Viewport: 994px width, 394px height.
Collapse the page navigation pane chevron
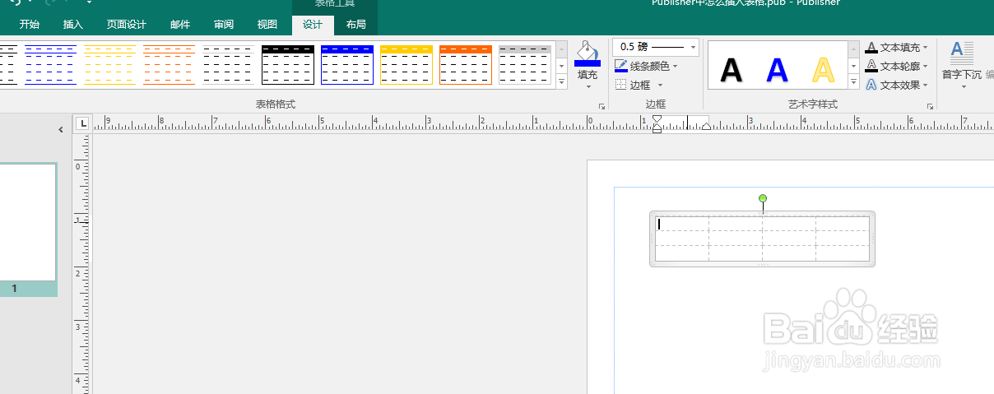coord(60,130)
